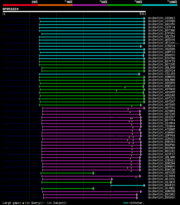Select the UniRef100_A9TT61 label
Image resolution: width=180 pixels, height=205 pixels.
[x=161, y=108]
